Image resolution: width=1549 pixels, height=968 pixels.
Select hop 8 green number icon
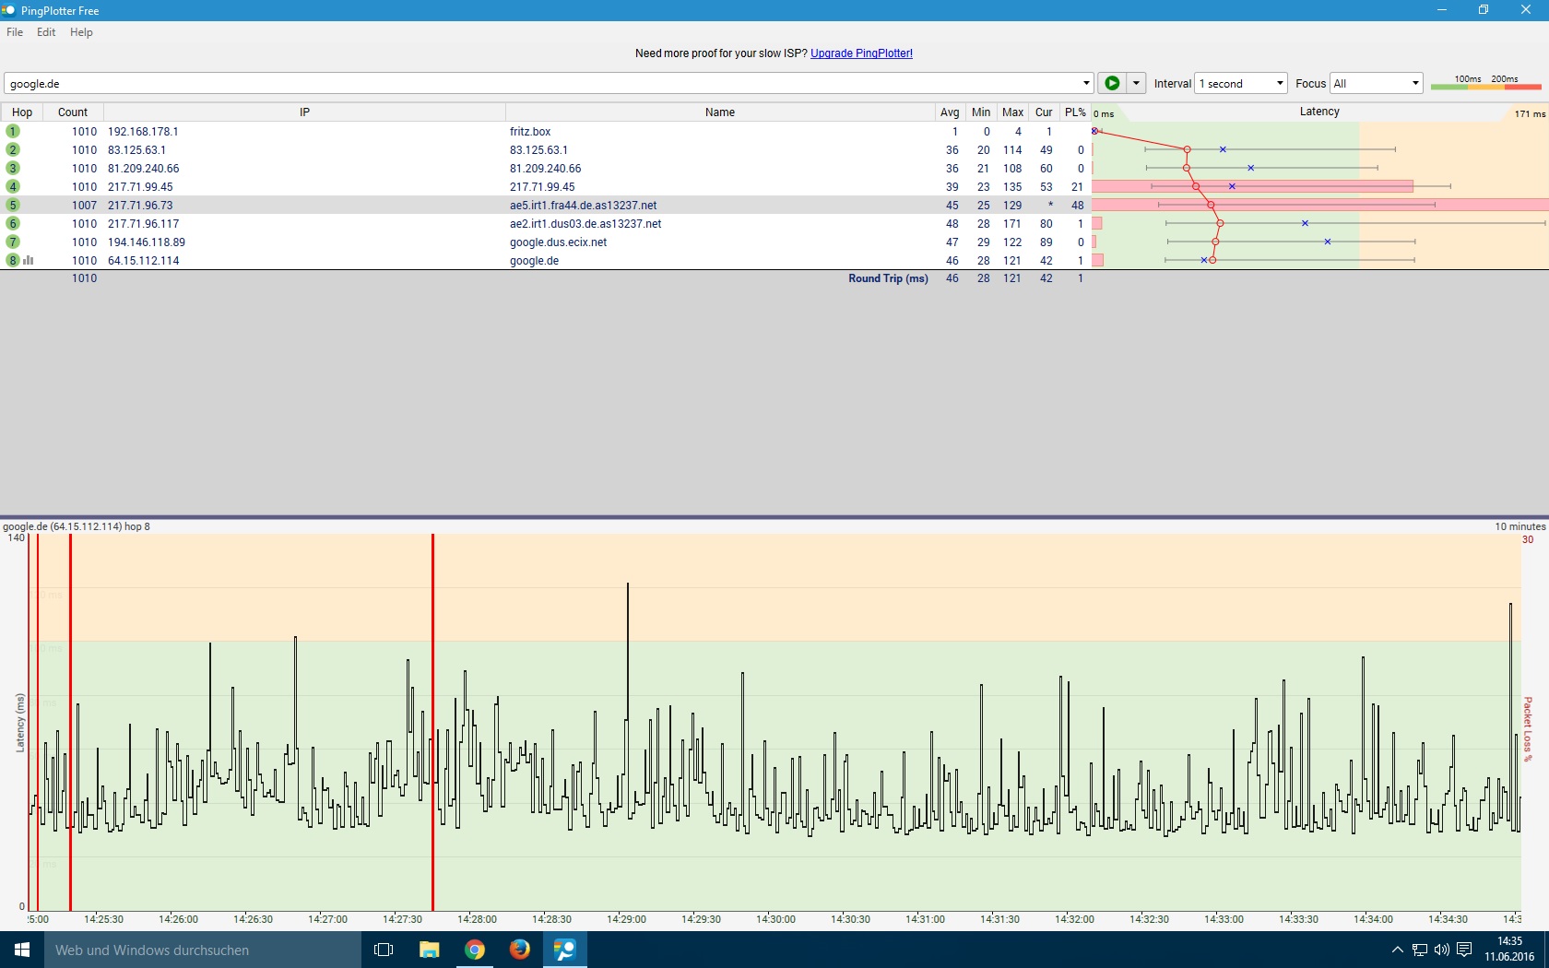pyautogui.click(x=13, y=260)
